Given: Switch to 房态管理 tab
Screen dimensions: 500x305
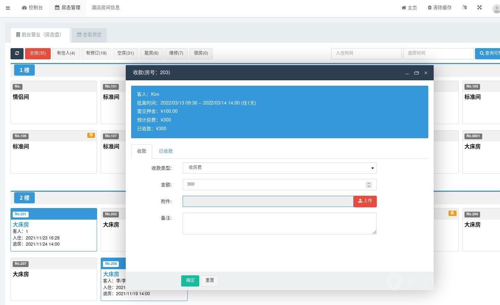Looking at the screenshot, I should [x=67, y=8].
